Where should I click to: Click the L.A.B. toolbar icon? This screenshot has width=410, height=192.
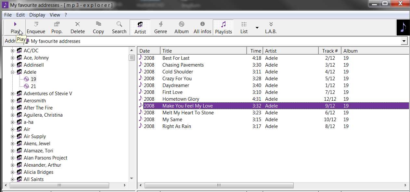pos(271,24)
